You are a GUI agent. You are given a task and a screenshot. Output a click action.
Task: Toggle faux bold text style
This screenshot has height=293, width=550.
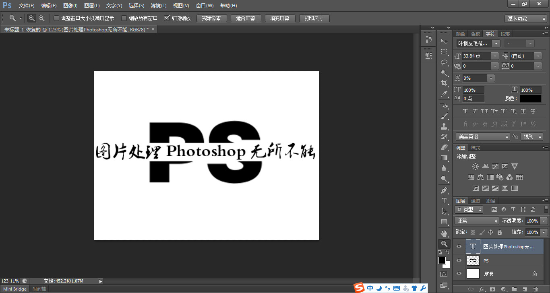click(x=465, y=111)
